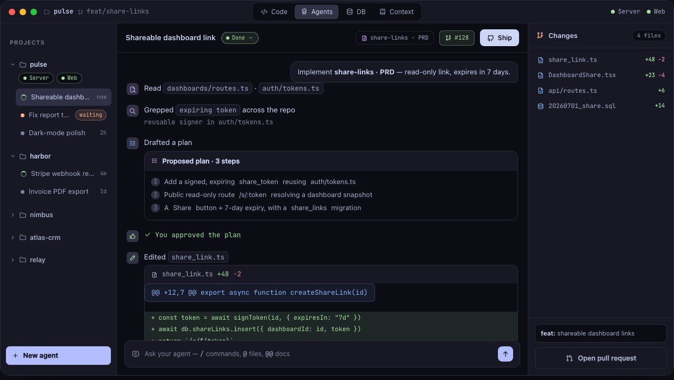Expand the nimbus project
The width and height of the screenshot is (674, 380).
coord(13,215)
